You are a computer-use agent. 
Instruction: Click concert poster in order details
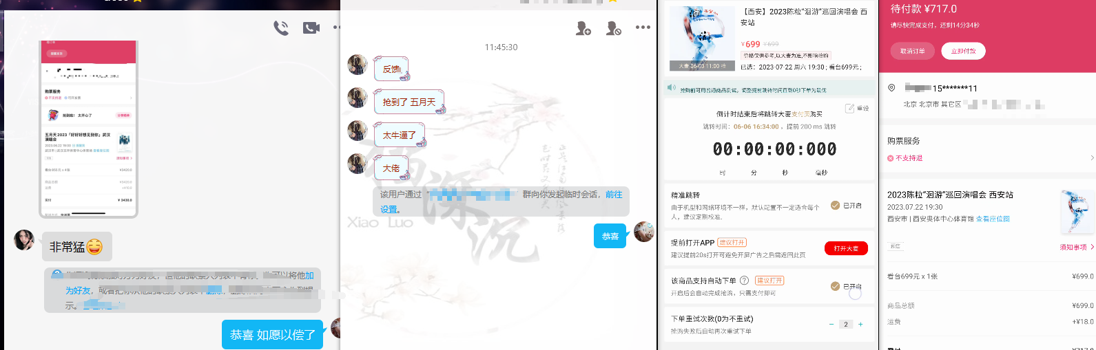point(1076,212)
